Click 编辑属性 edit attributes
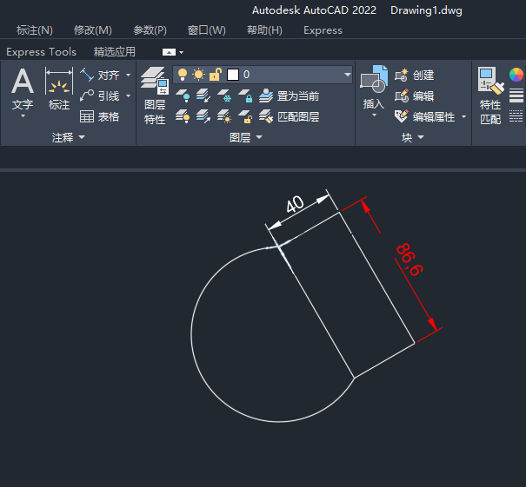Image resolution: width=526 pixels, height=487 pixels. click(x=424, y=116)
